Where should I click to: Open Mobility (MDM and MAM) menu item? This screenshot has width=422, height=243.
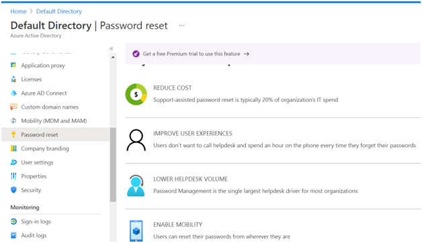[x=54, y=121]
